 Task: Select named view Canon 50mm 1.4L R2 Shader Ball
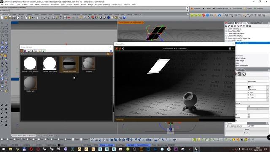click(x=239, y=38)
